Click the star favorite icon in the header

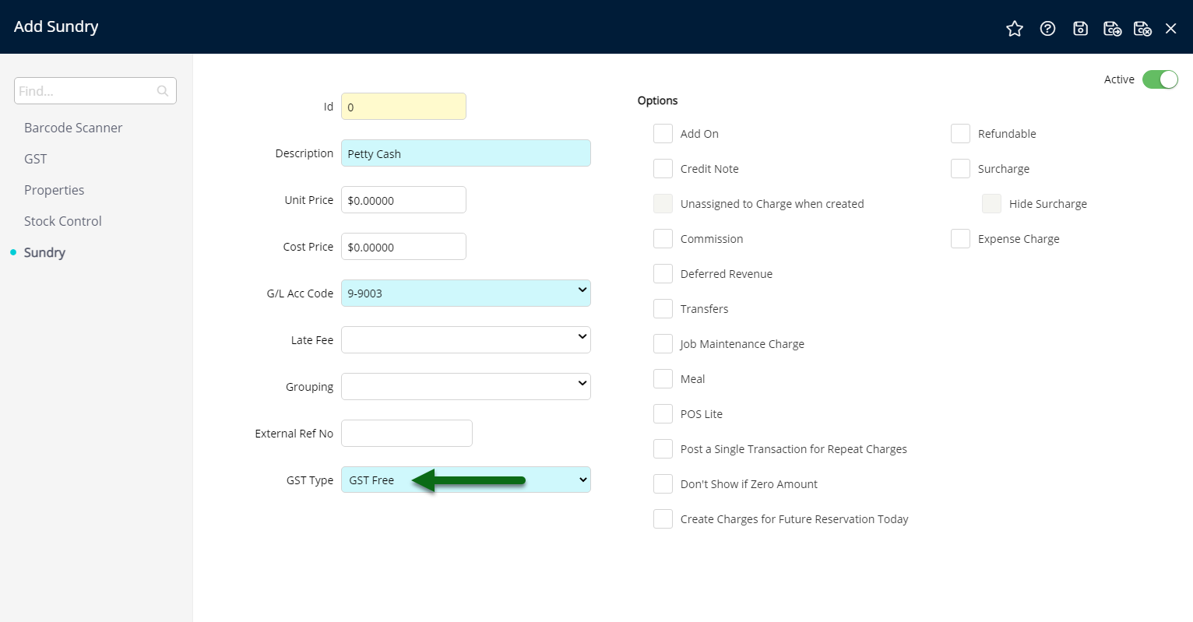[x=1015, y=28]
